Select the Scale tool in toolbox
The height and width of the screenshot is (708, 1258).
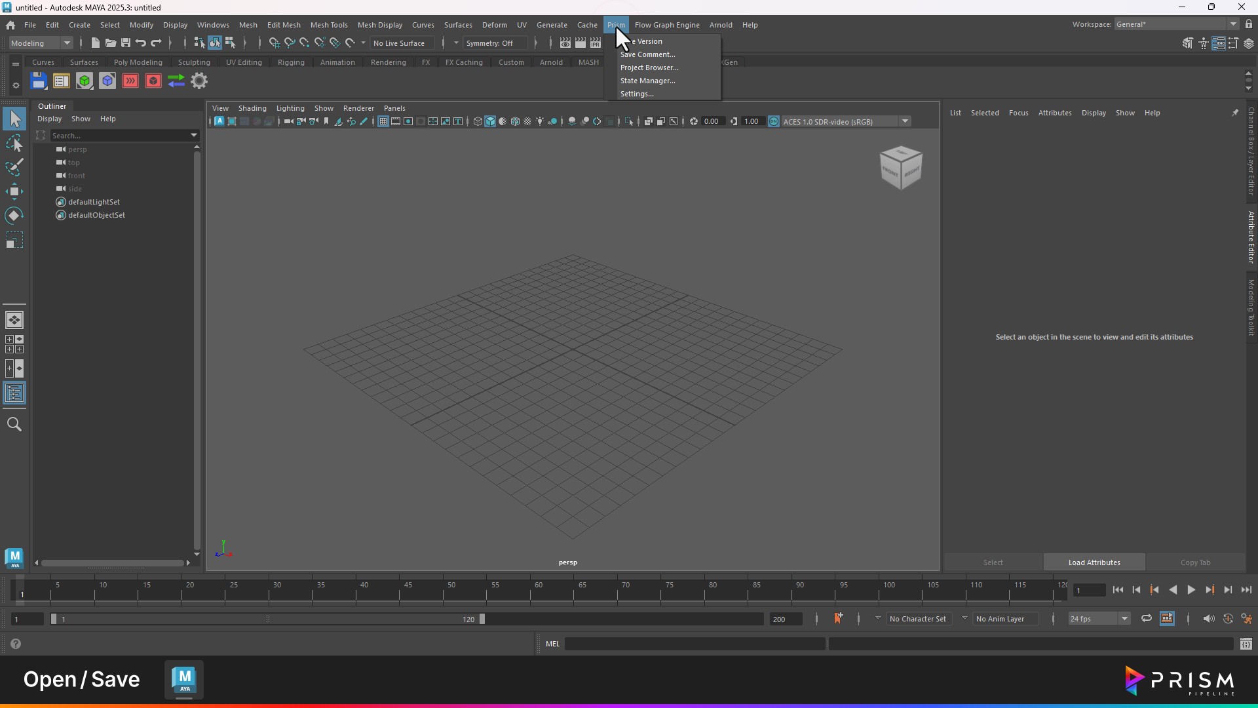(14, 240)
